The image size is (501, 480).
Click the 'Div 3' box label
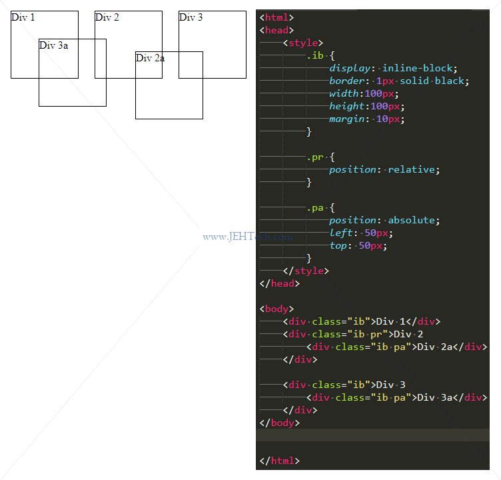[x=191, y=17]
